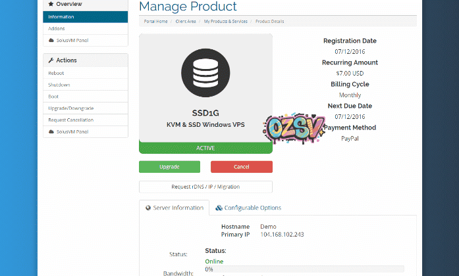
Task: Click the Actions wrench icon
Action: [51, 60]
